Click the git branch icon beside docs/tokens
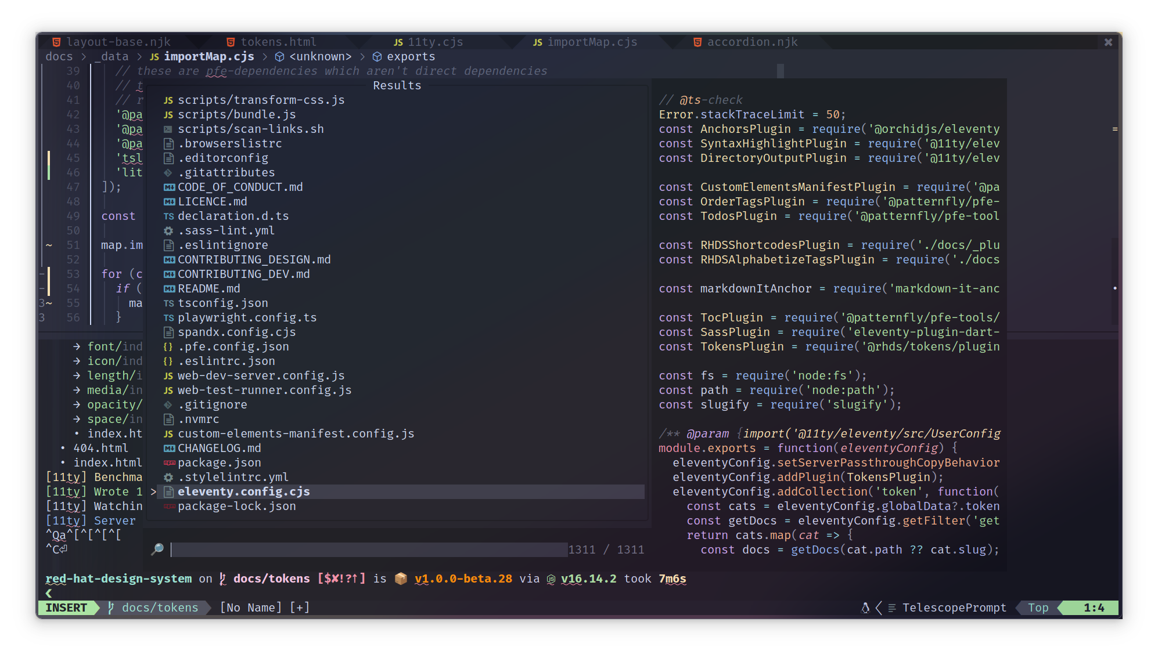Image resolution: width=1158 pixels, height=658 pixels. click(x=110, y=608)
